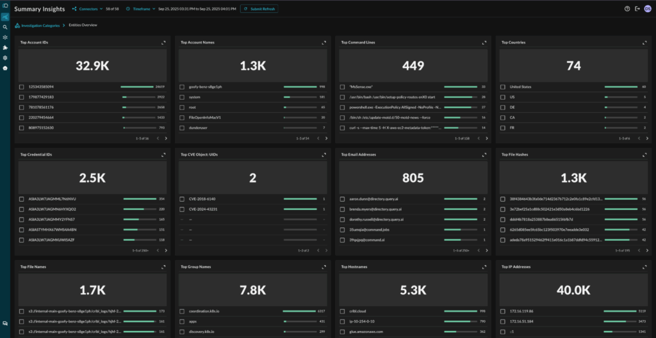Open the DS user avatar

[x=647, y=8]
